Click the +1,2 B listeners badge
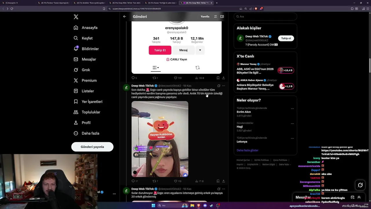 click(x=286, y=86)
